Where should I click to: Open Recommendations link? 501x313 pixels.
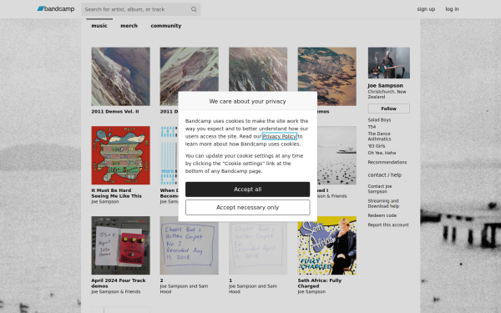[x=387, y=162]
